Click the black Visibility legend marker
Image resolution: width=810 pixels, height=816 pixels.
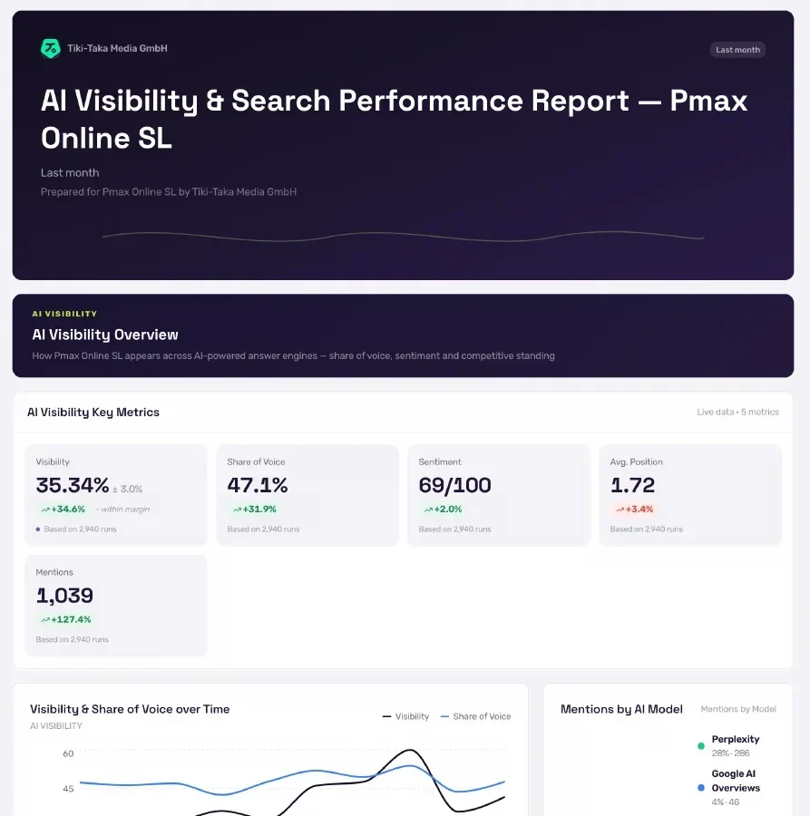[x=386, y=716]
